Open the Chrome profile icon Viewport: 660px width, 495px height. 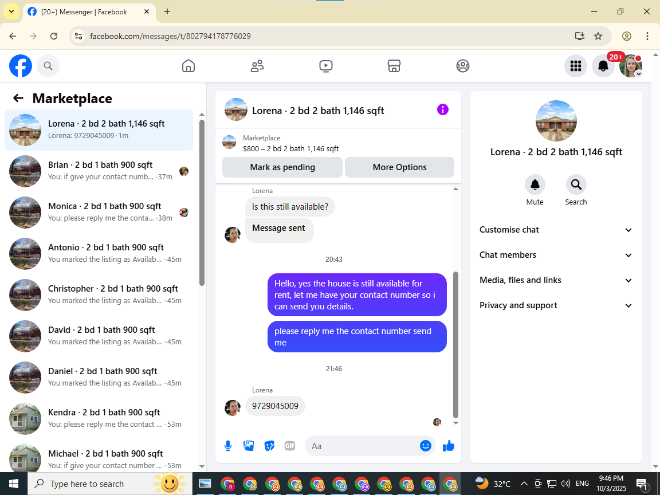click(627, 36)
